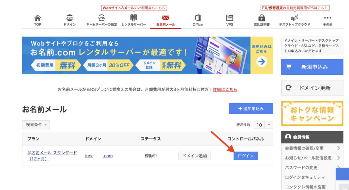
Task: Click the 追加申込み button
Action: click(251, 108)
